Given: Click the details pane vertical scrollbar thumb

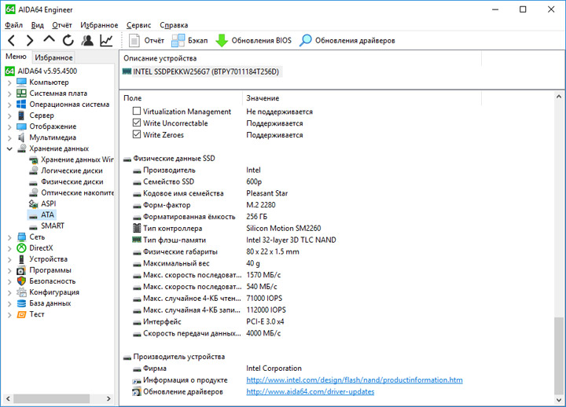Looking at the screenshot, I should [x=558, y=356].
